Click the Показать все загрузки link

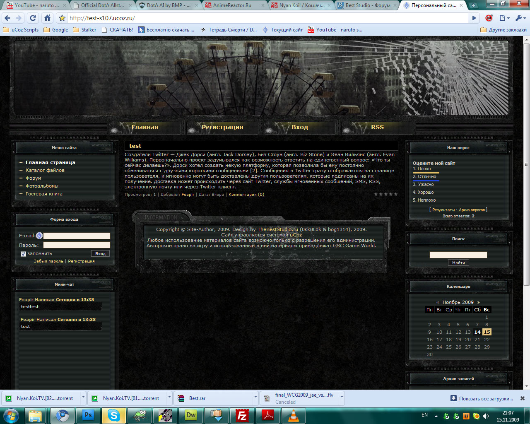click(486, 399)
